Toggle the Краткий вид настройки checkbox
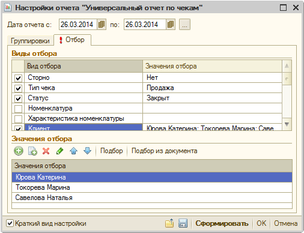The width and height of the screenshot is (304, 233). point(10,223)
